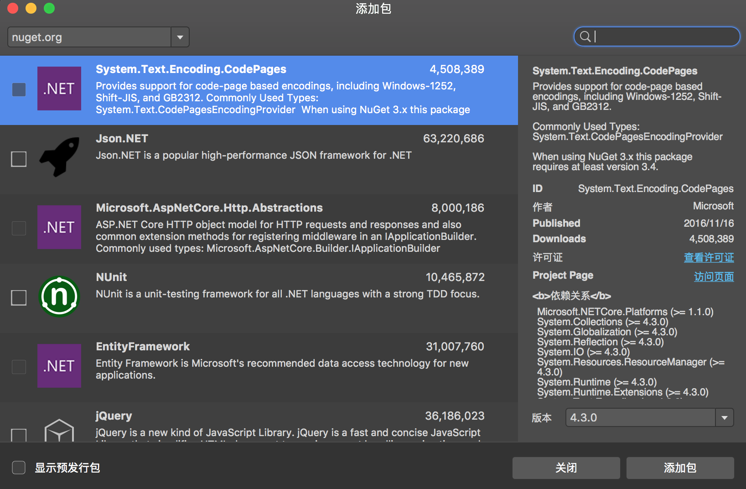Click dependency System.IO (>= 4.3.0)

[x=583, y=352]
